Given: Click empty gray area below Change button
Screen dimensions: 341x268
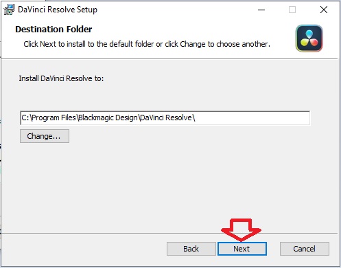Looking at the screenshot, I should 160,183.
